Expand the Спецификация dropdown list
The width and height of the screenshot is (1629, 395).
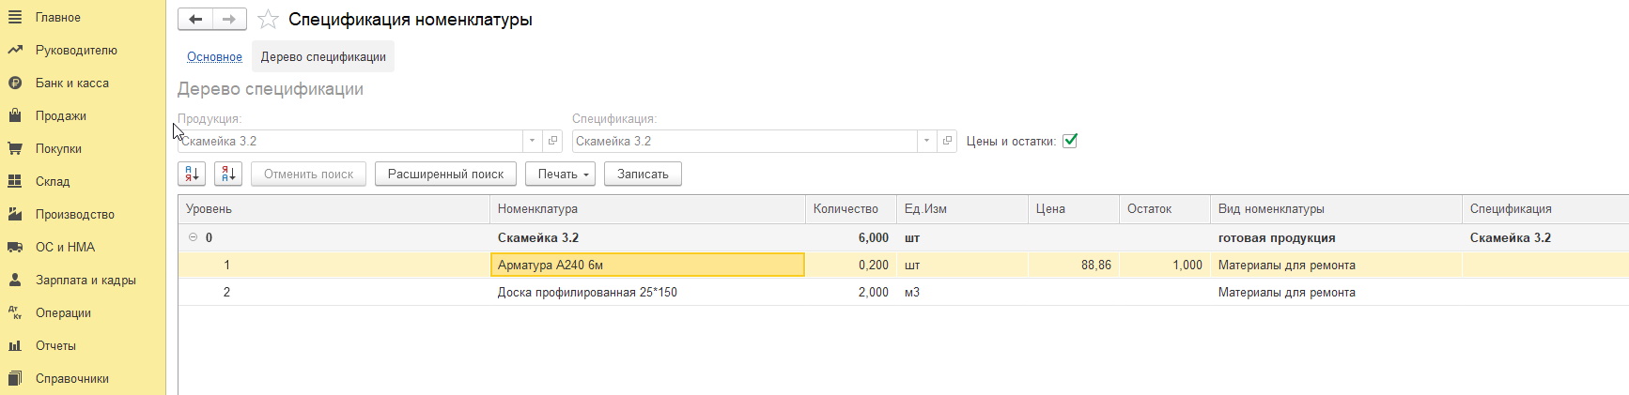coord(927,141)
